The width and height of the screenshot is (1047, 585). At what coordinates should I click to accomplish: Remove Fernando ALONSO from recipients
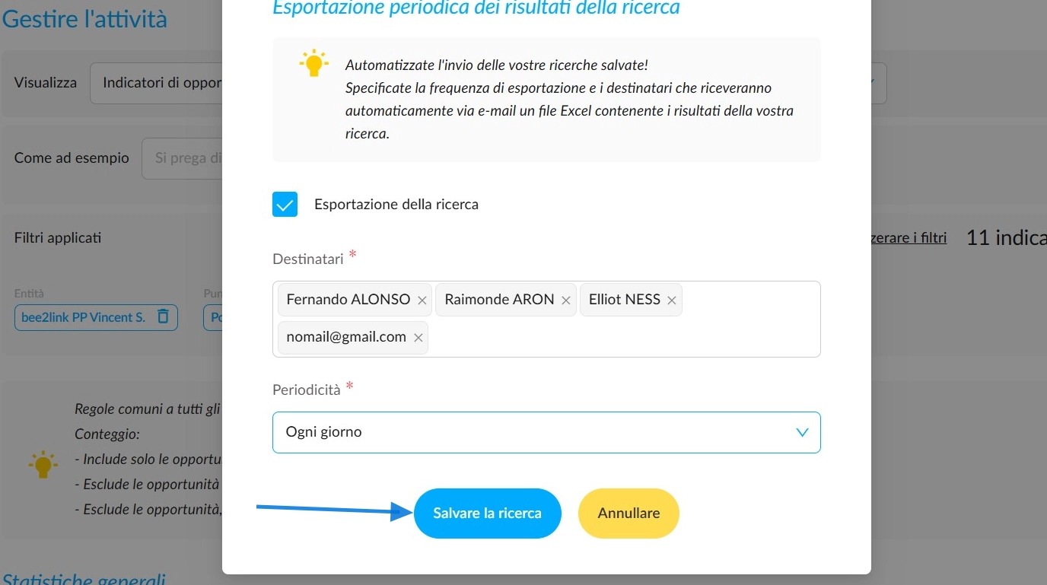pos(422,300)
